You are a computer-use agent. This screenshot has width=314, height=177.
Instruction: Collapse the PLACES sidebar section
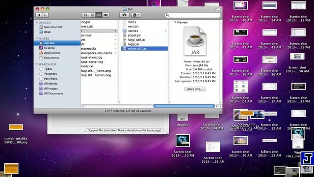tap(37, 38)
